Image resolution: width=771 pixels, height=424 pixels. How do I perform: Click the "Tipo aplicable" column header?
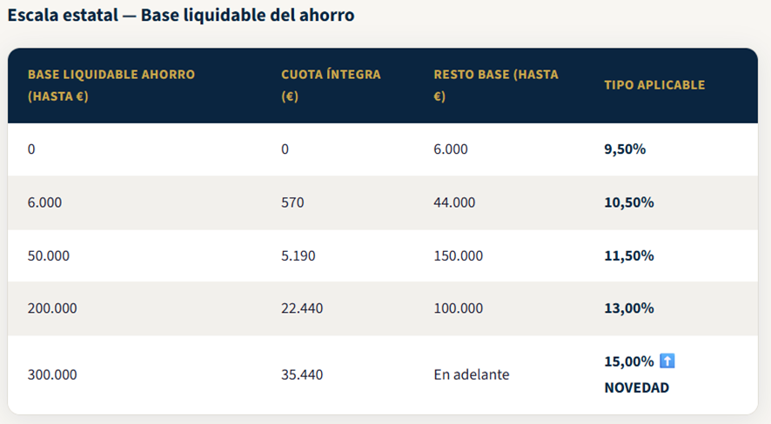pyautogui.click(x=654, y=85)
